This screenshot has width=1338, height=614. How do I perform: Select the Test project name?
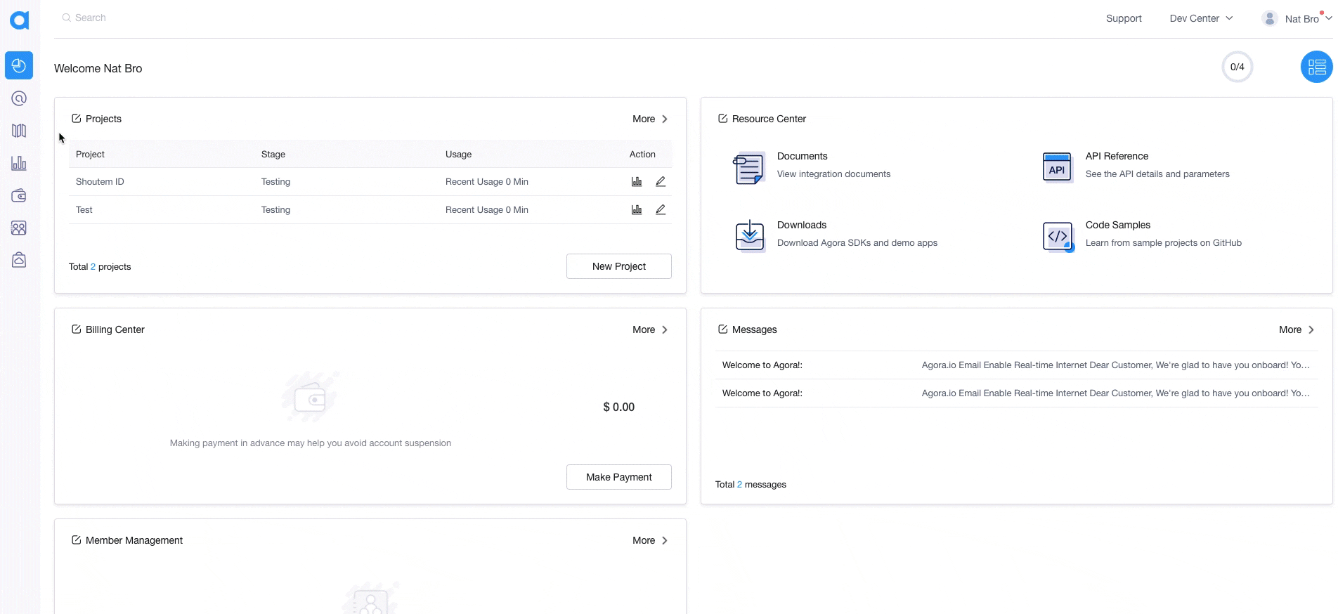[x=84, y=209]
